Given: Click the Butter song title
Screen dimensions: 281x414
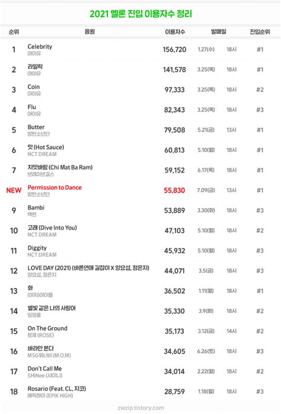Looking at the screenshot, I should pos(36,127).
